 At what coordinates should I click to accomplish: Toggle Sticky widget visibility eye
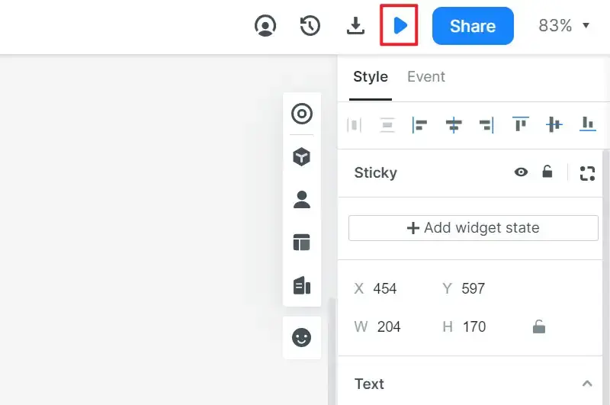pyautogui.click(x=521, y=172)
